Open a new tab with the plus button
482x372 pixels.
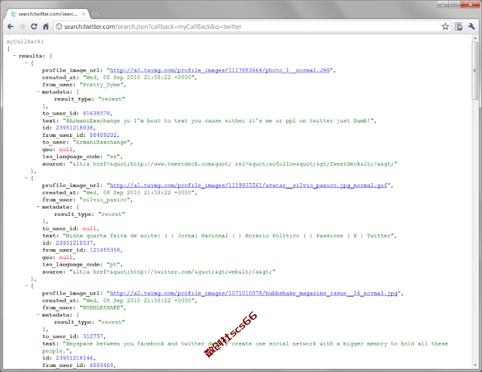point(96,14)
